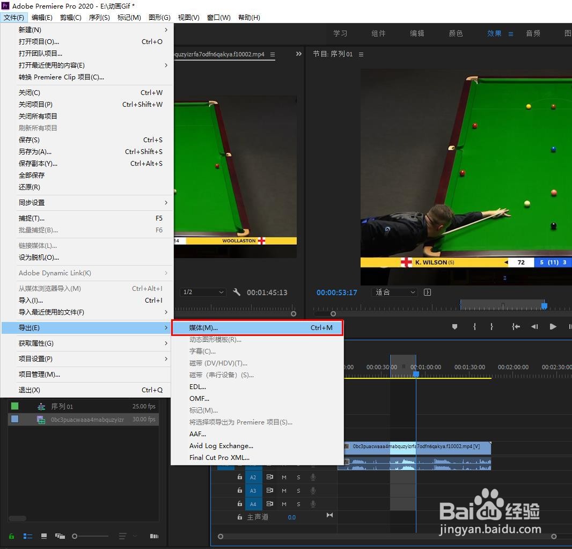Click the 00:00:53:17 program timecode
This screenshot has width=572, height=549.
(x=336, y=292)
